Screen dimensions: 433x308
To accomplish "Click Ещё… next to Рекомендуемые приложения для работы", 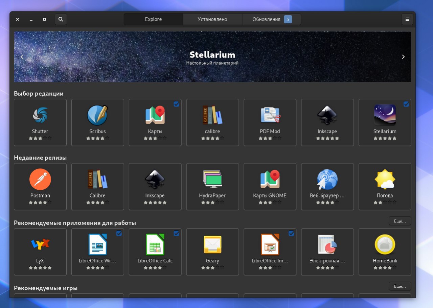I will click(x=400, y=221).
